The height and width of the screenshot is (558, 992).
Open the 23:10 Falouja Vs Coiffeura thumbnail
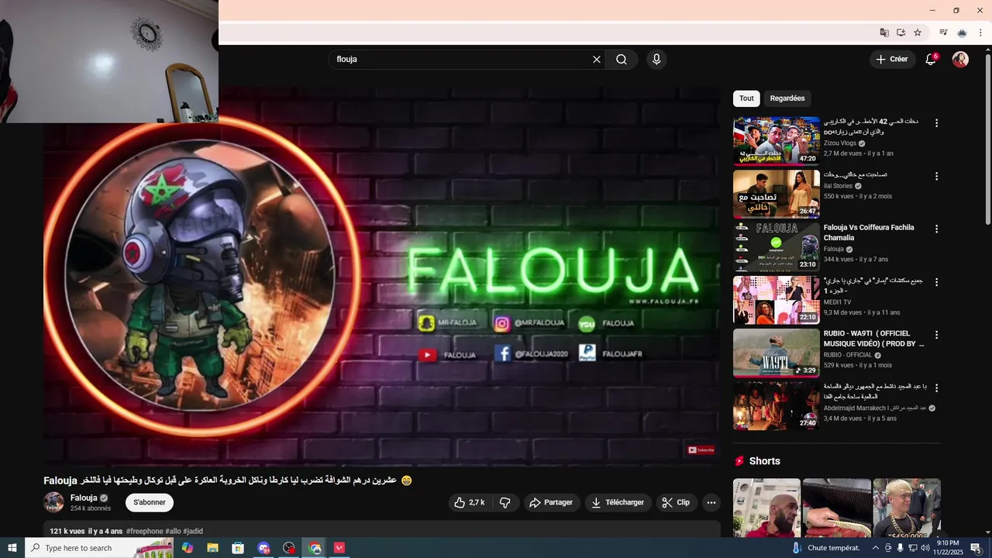point(777,246)
